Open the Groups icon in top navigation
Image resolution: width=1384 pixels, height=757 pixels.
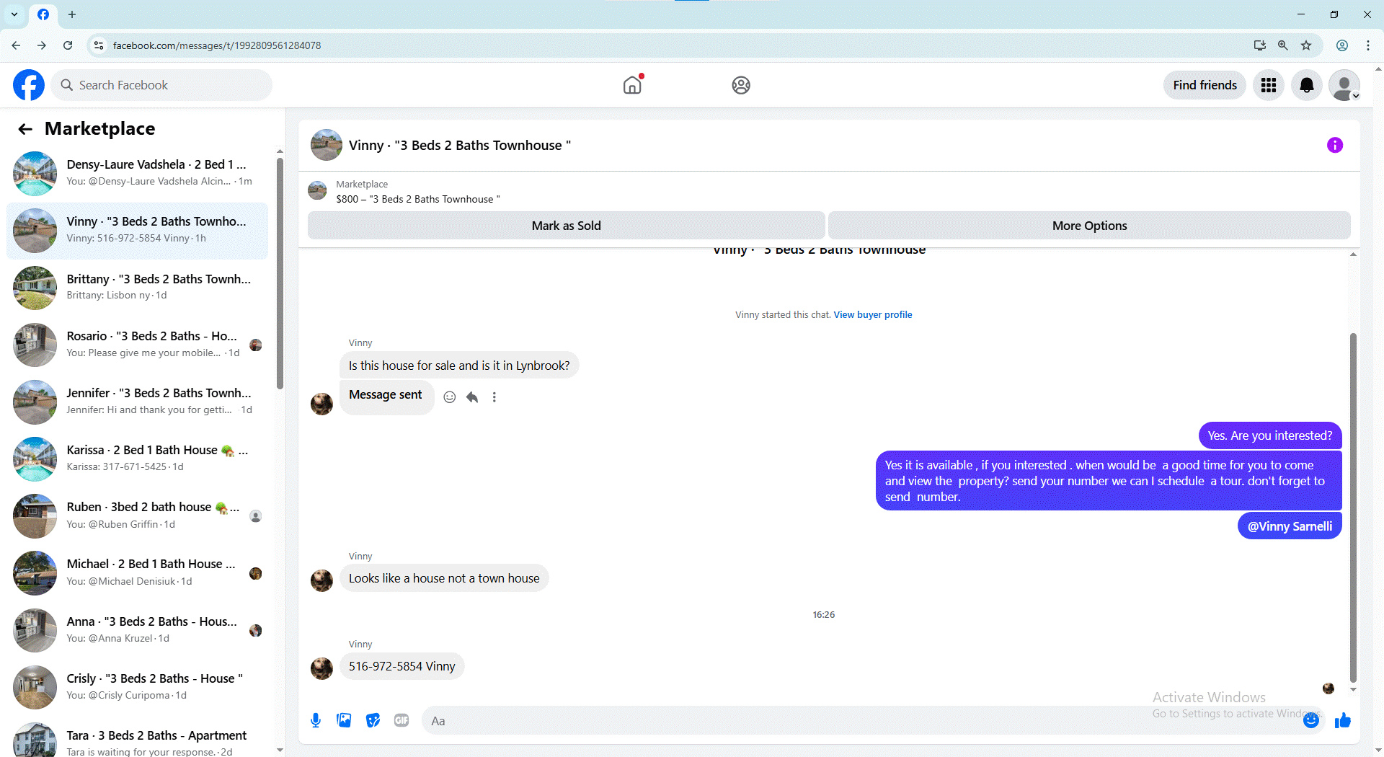tap(741, 85)
